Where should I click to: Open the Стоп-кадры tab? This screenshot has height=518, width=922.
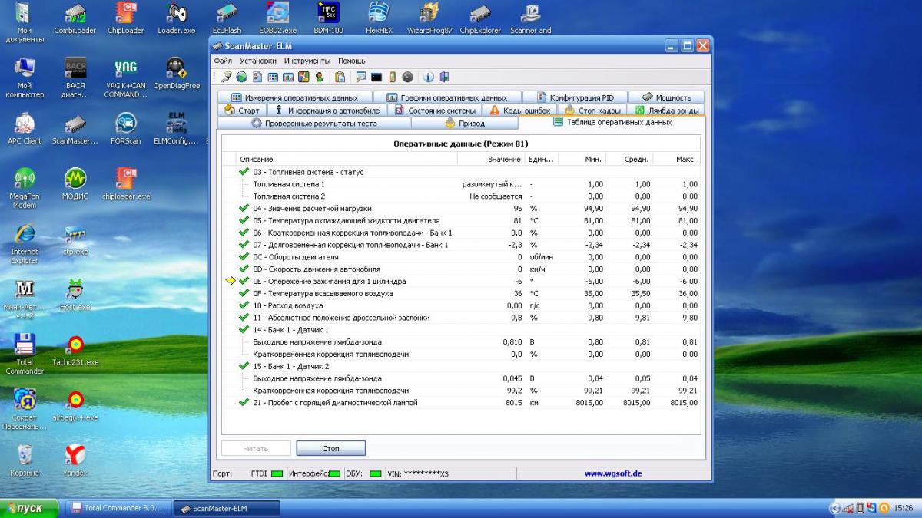592,110
